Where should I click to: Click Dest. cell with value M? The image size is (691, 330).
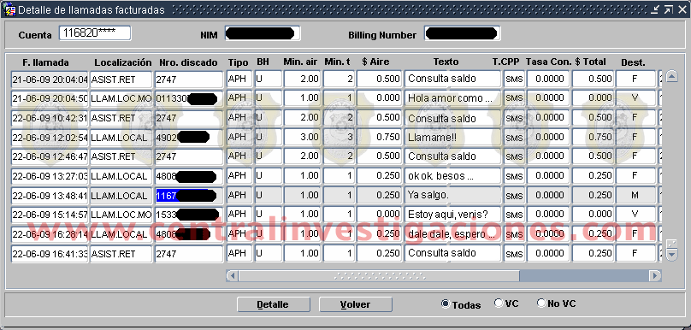(635, 195)
